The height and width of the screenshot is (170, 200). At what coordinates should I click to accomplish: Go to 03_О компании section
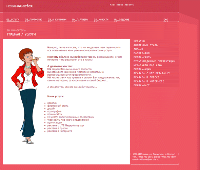[x=57, y=20]
